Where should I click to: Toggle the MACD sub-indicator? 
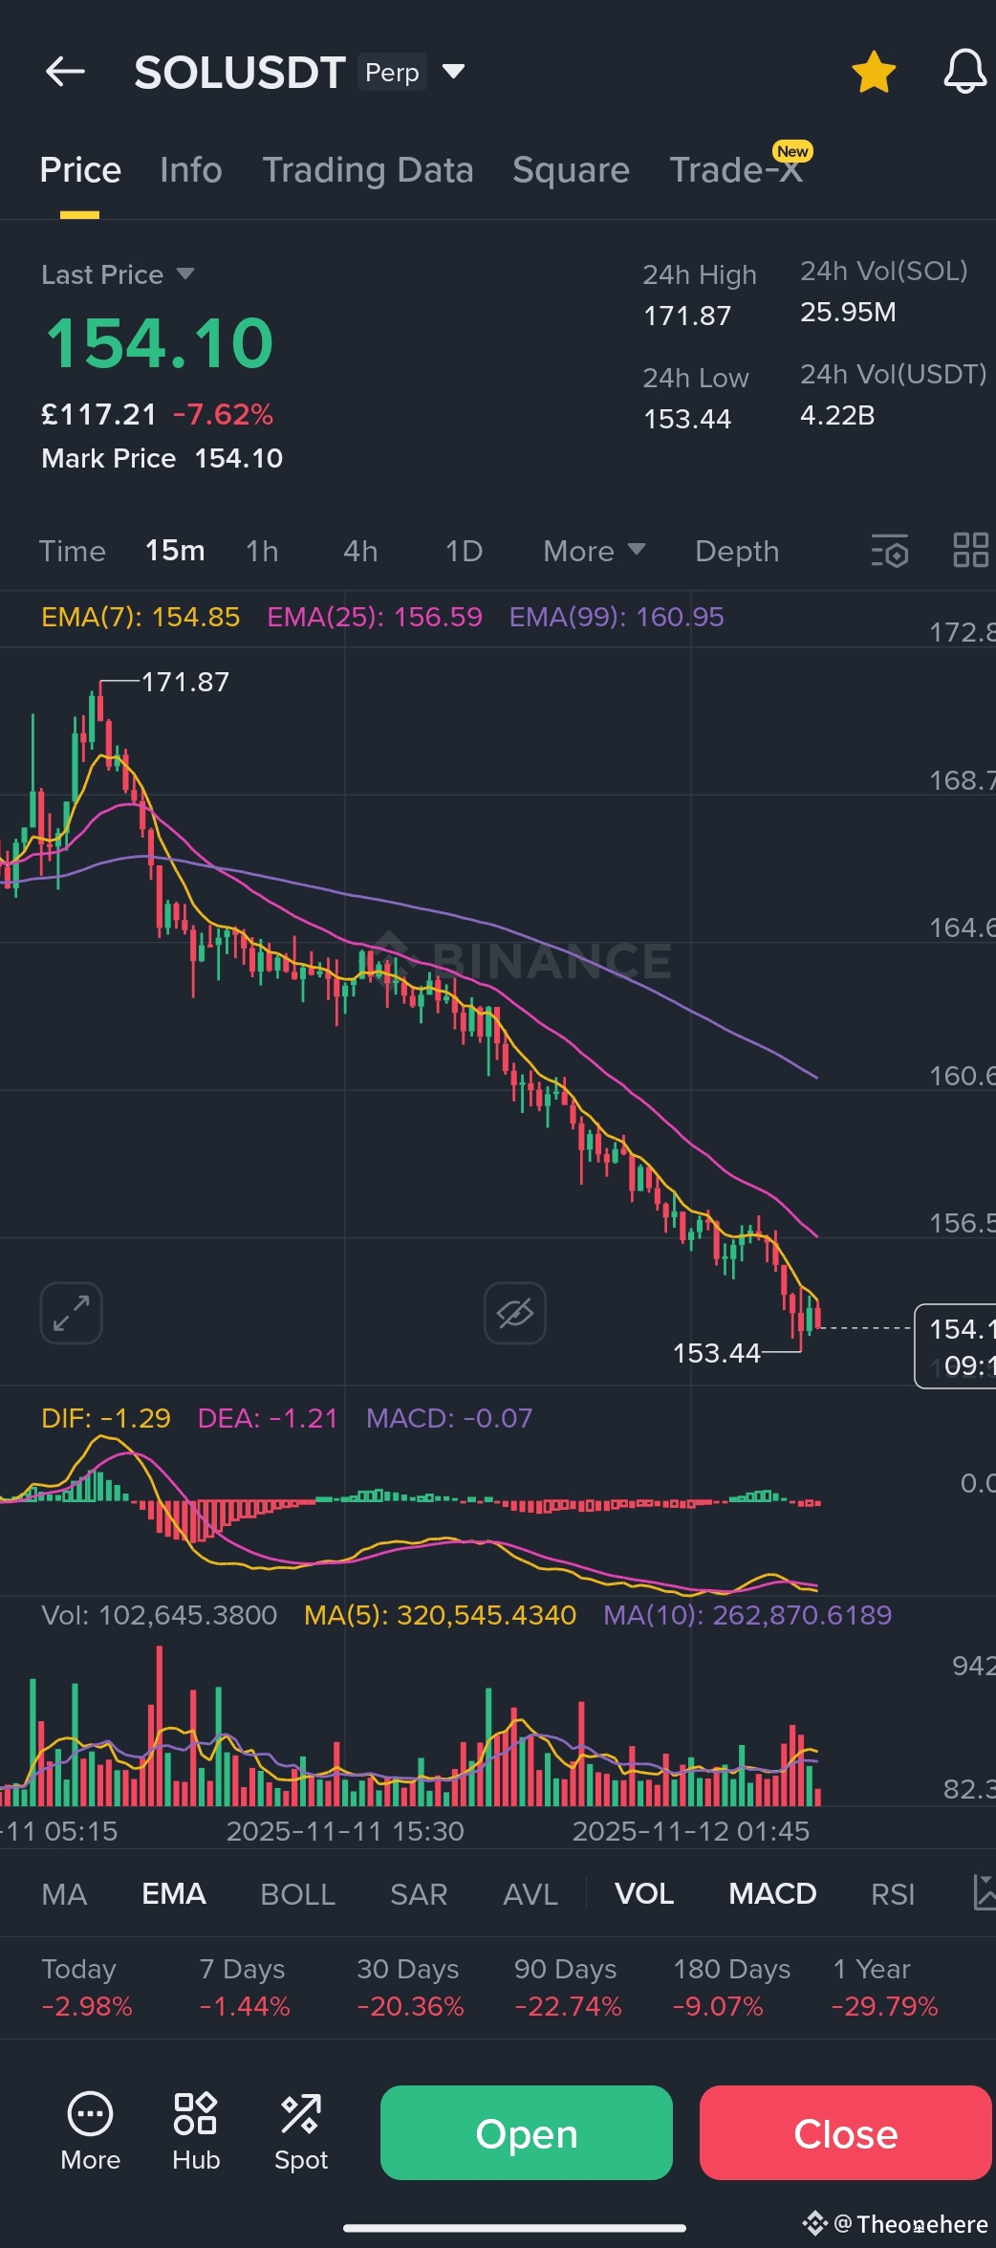pos(772,1894)
